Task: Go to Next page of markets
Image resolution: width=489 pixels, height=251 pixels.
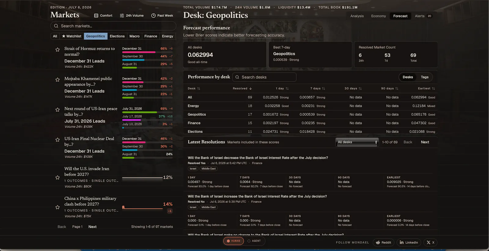Action: [92, 227]
